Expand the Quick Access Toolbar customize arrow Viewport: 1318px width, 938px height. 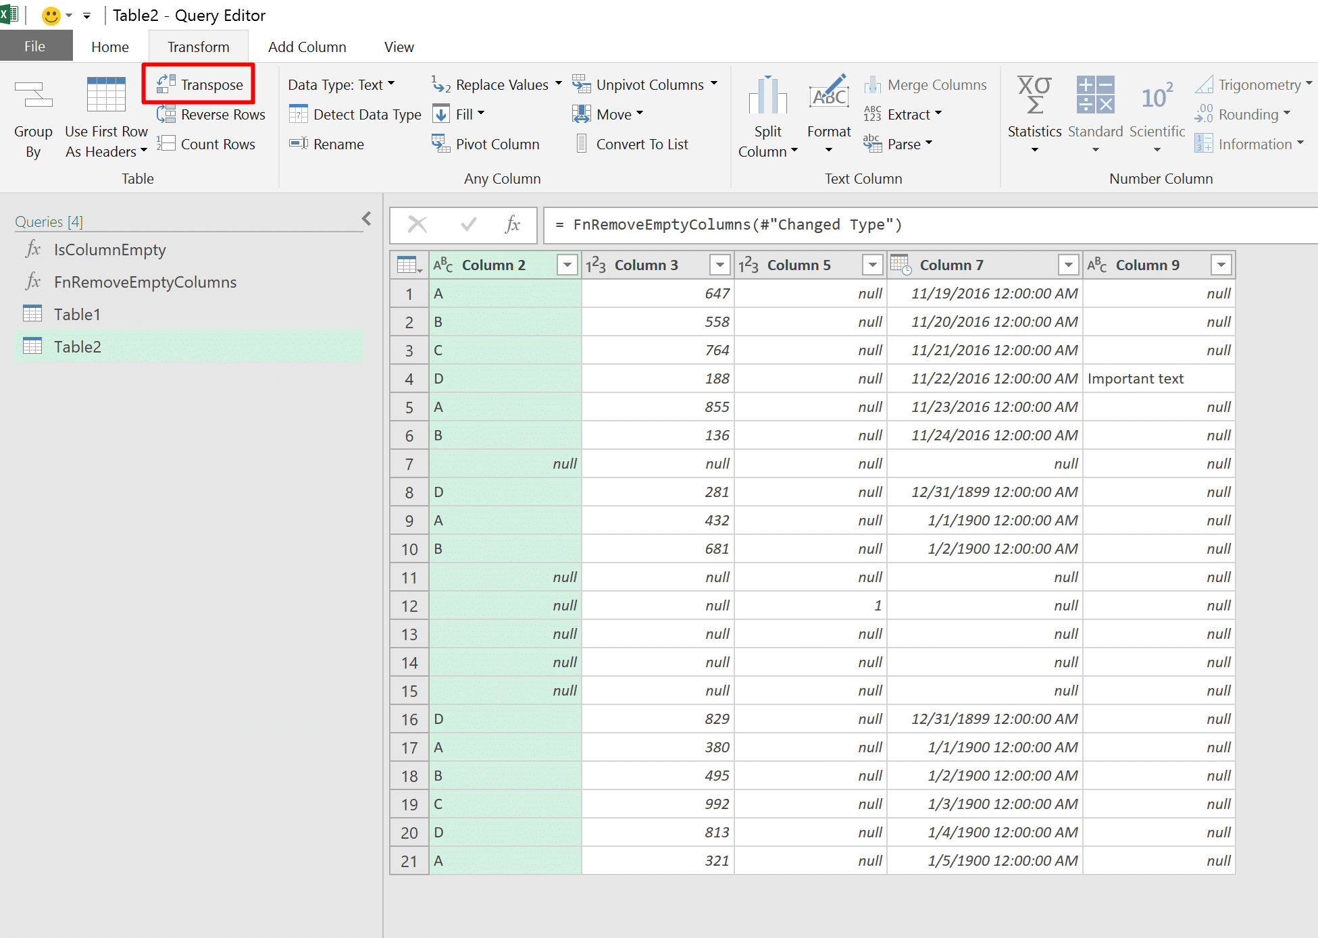point(86,16)
